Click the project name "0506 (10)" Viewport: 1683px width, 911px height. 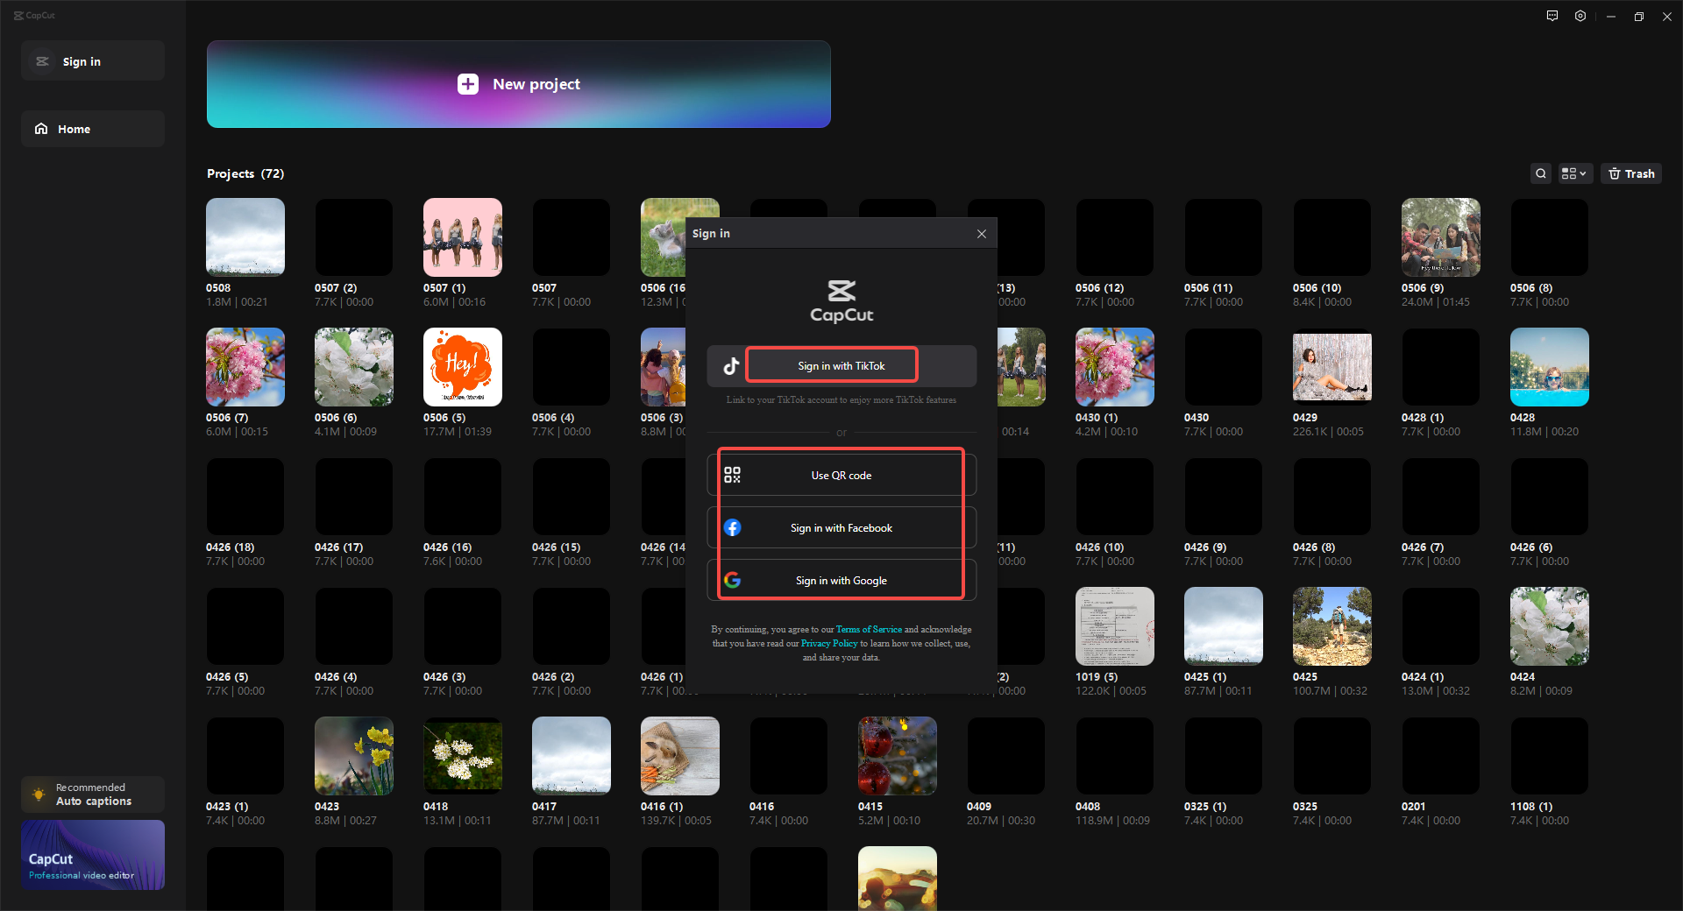(1317, 287)
